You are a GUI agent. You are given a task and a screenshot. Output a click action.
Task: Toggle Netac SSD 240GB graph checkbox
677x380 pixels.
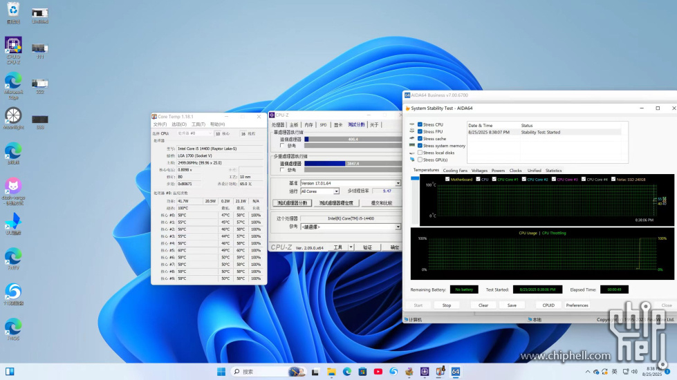tap(613, 179)
